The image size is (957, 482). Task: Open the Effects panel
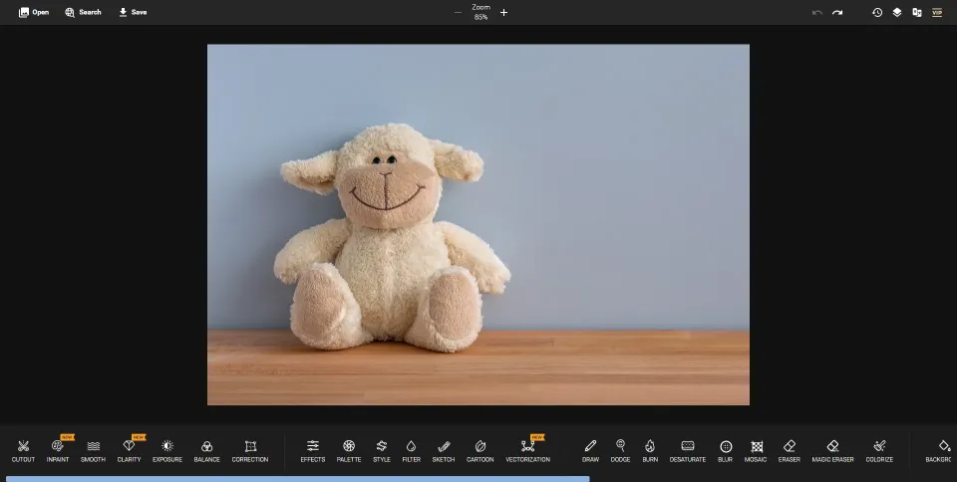point(312,451)
